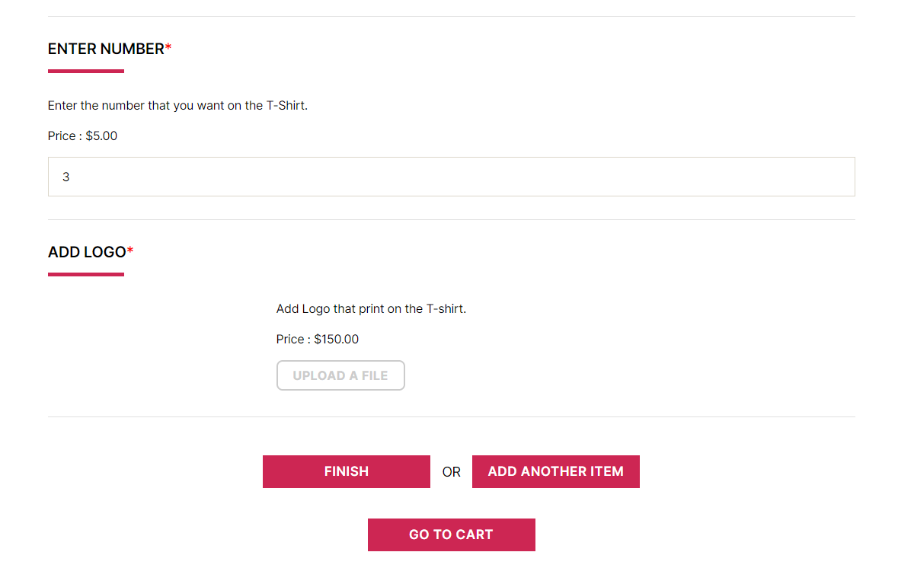Click the red underline below Add Logo
The height and width of the screenshot is (568, 914).
tap(85, 274)
